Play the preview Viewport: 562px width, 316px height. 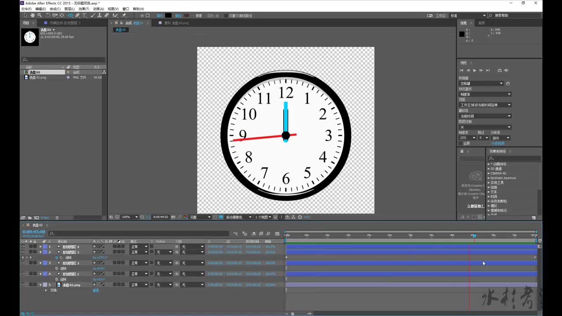point(475,70)
